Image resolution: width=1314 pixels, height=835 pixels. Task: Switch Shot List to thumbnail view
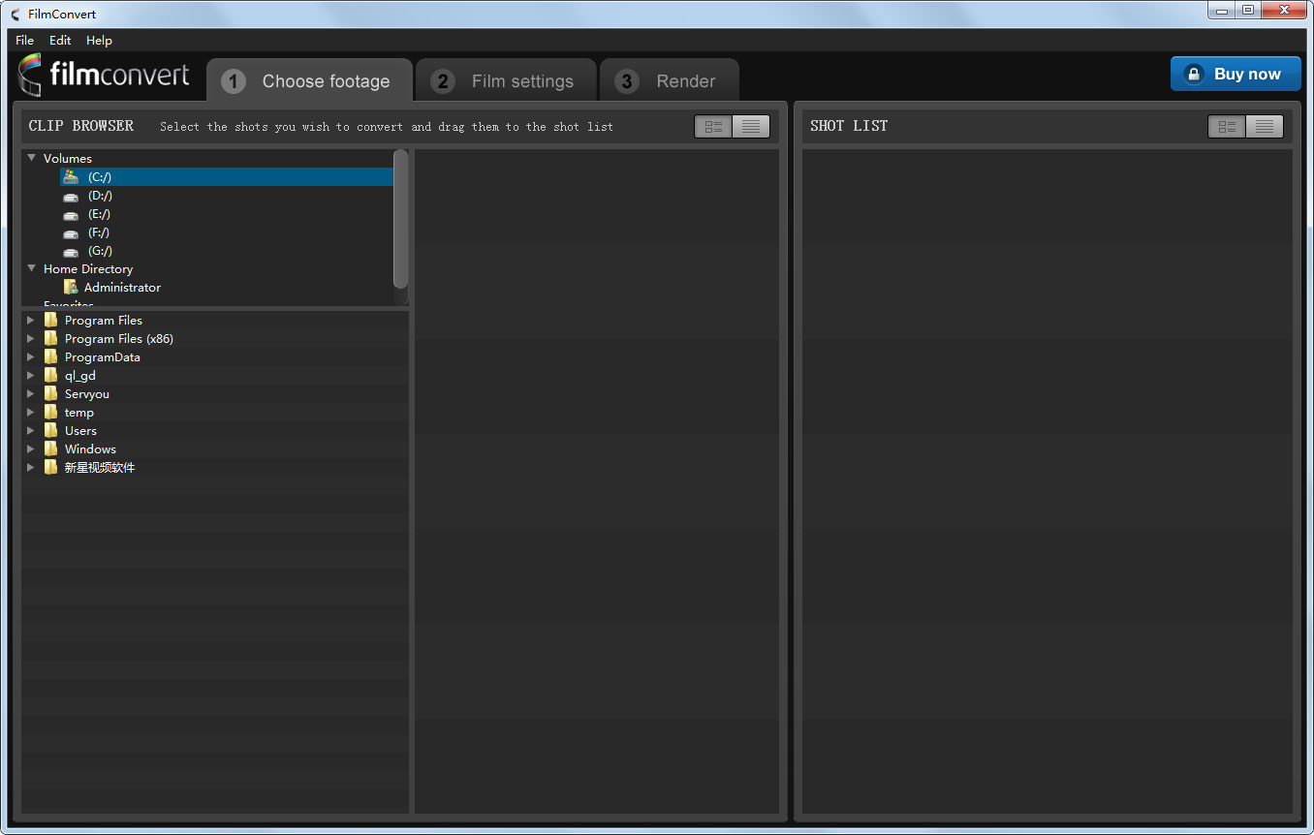click(1227, 126)
